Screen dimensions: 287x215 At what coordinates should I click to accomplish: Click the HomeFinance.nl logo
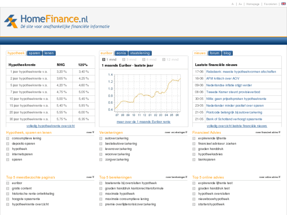point(57,22)
